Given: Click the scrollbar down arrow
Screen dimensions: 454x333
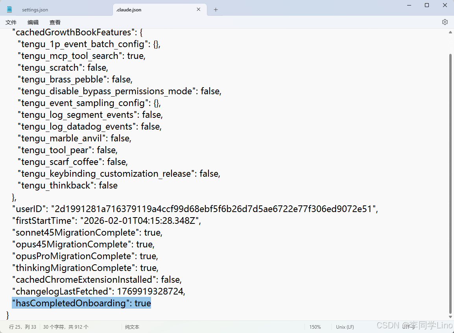Looking at the screenshot, I should pyautogui.click(x=450, y=317).
